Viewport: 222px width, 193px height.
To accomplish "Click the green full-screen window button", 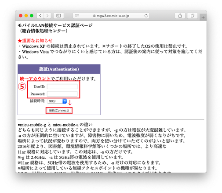I will tap(32, 16).
